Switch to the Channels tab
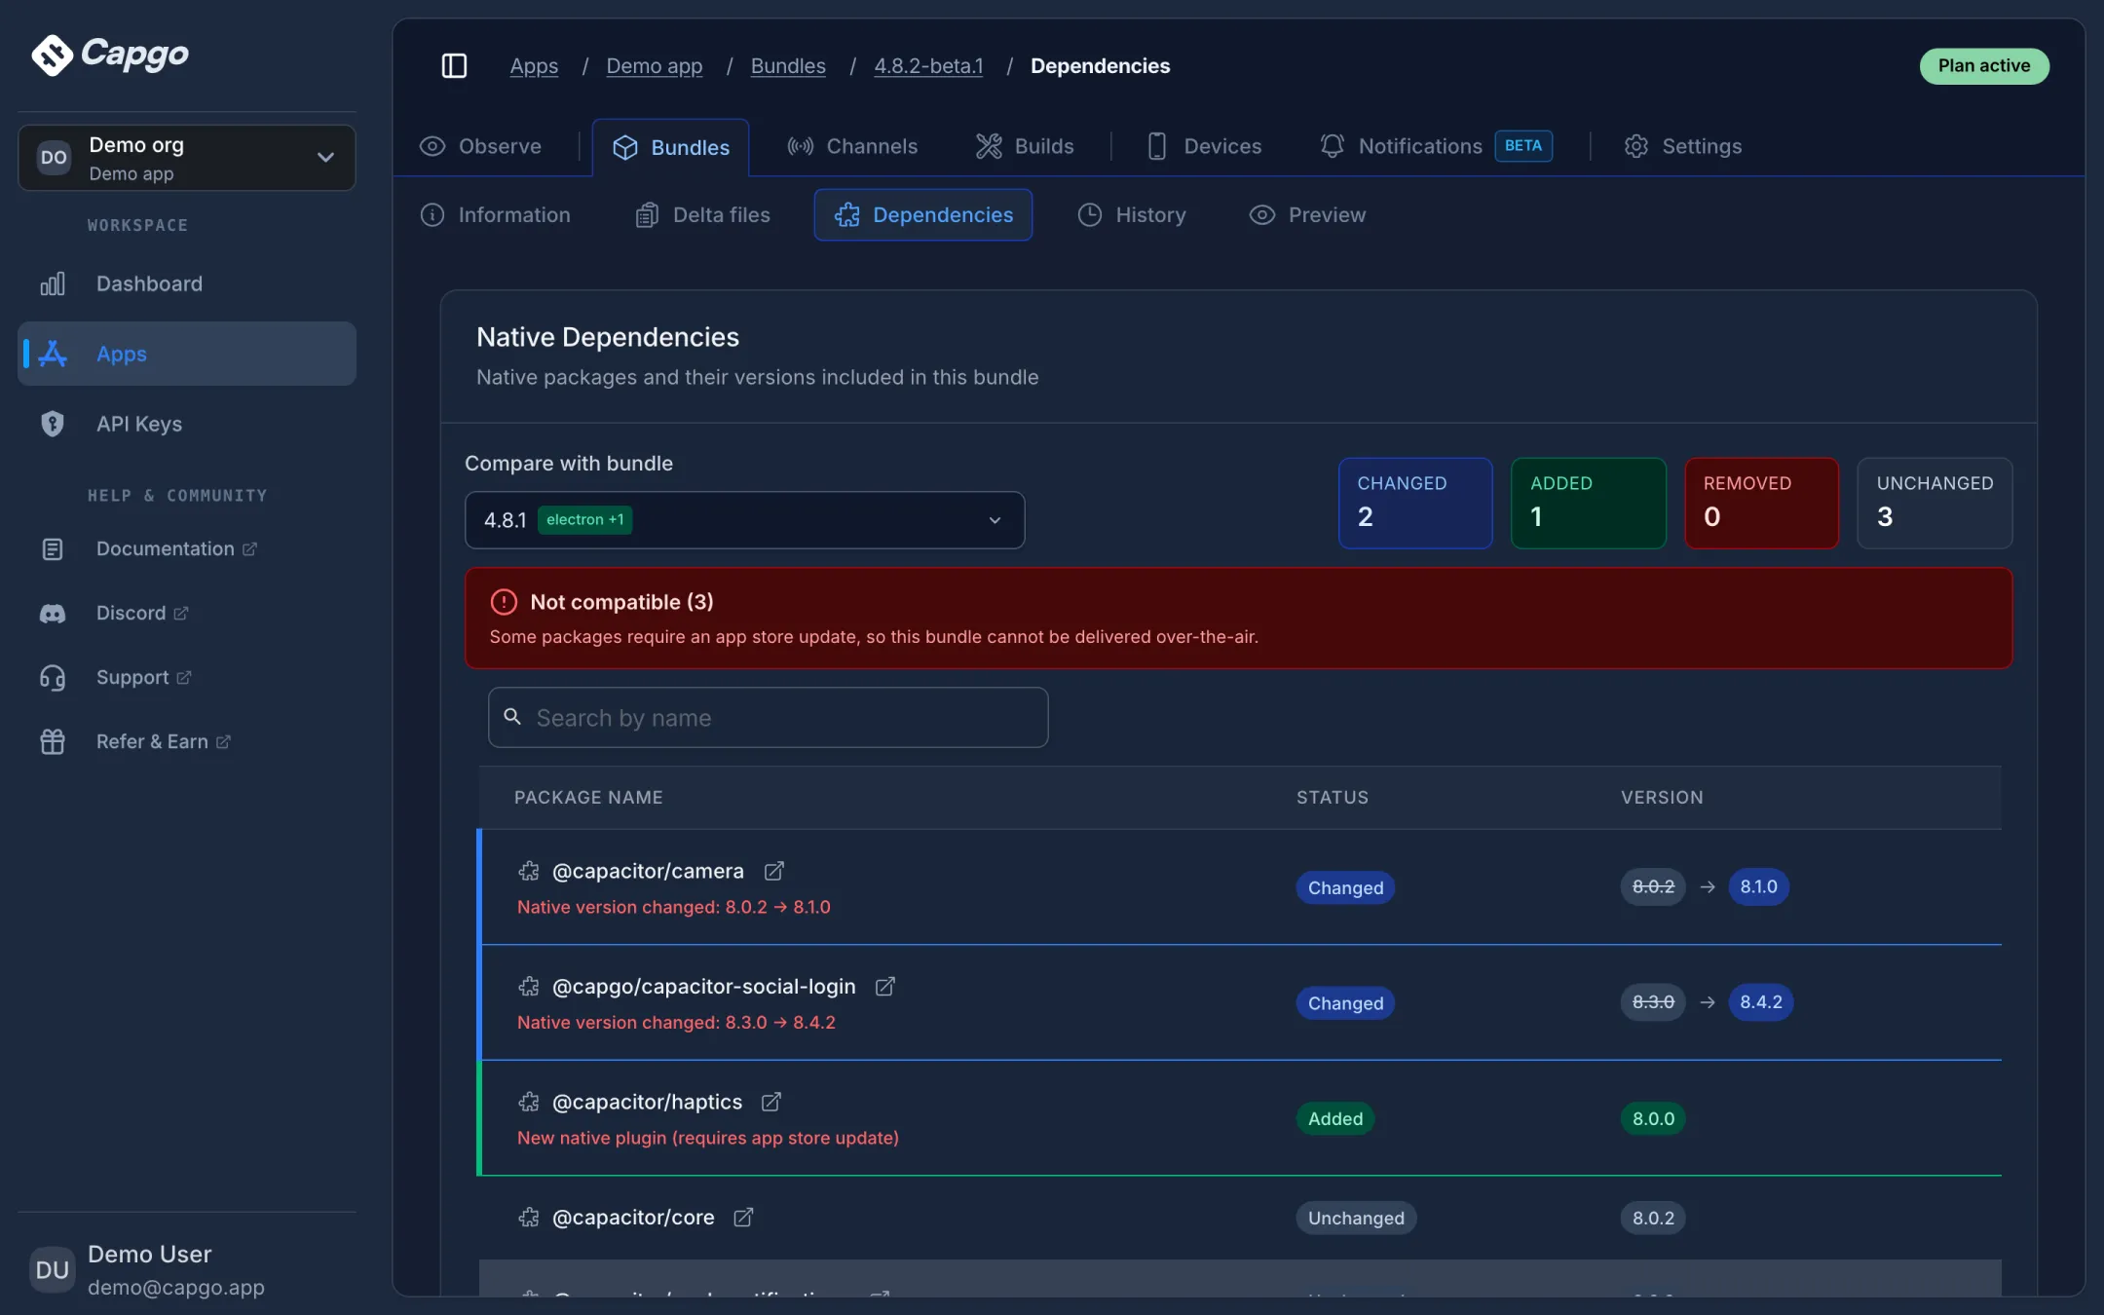The width and height of the screenshot is (2104, 1315). pyautogui.click(x=852, y=146)
